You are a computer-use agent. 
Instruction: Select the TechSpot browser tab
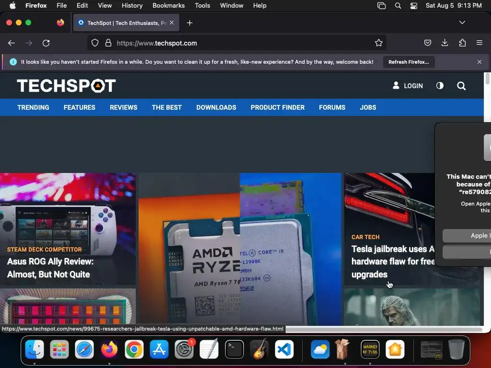(126, 23)
